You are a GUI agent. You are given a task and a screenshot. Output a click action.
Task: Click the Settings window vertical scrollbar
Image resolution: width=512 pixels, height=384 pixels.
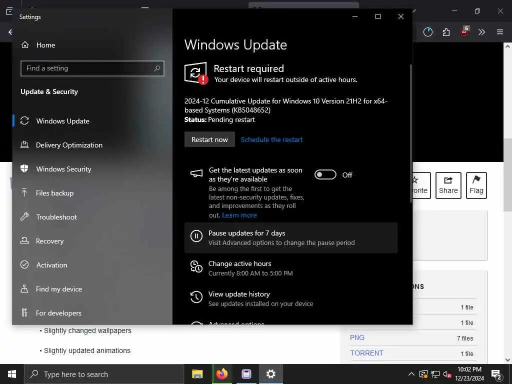click(x=410, y=133)
